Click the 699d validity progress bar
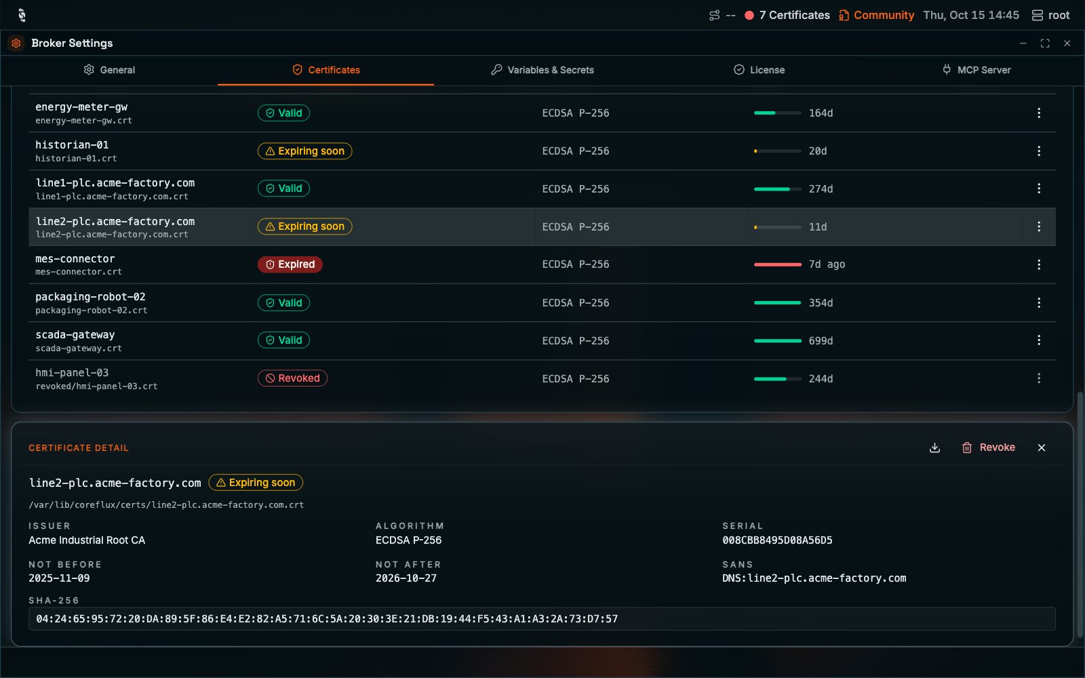This screenshot has width=1085, height=678. tap(778, 341)
